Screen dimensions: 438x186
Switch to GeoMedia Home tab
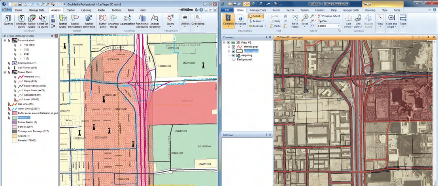(x=19, y=10)
